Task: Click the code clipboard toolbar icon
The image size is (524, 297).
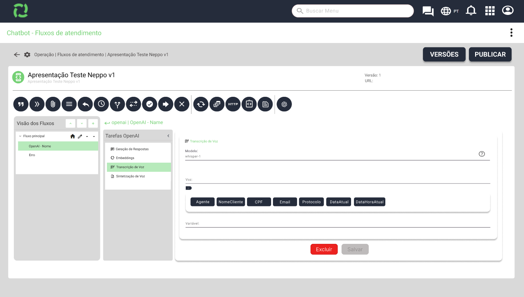Action: coord(249,104)
